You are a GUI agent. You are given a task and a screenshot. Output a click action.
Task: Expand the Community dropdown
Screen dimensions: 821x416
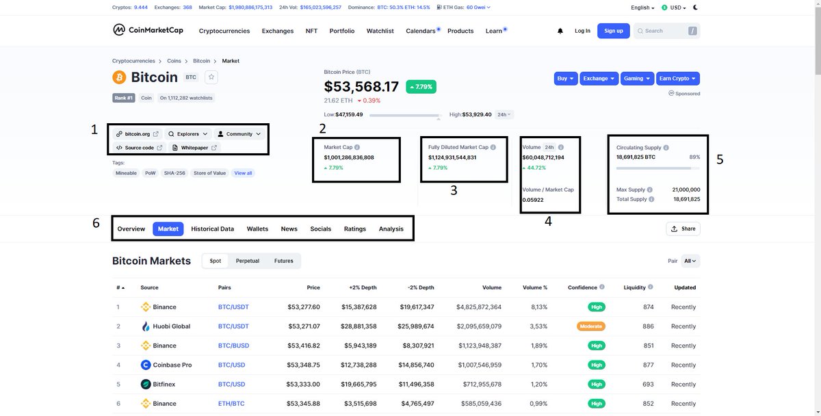coord(239,134)
